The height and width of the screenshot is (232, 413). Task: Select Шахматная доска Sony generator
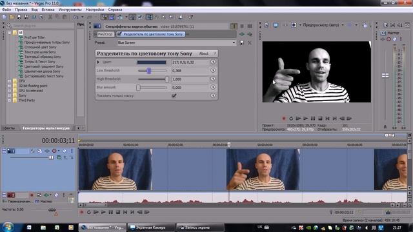pyautogui.click(x=42, y=72)
